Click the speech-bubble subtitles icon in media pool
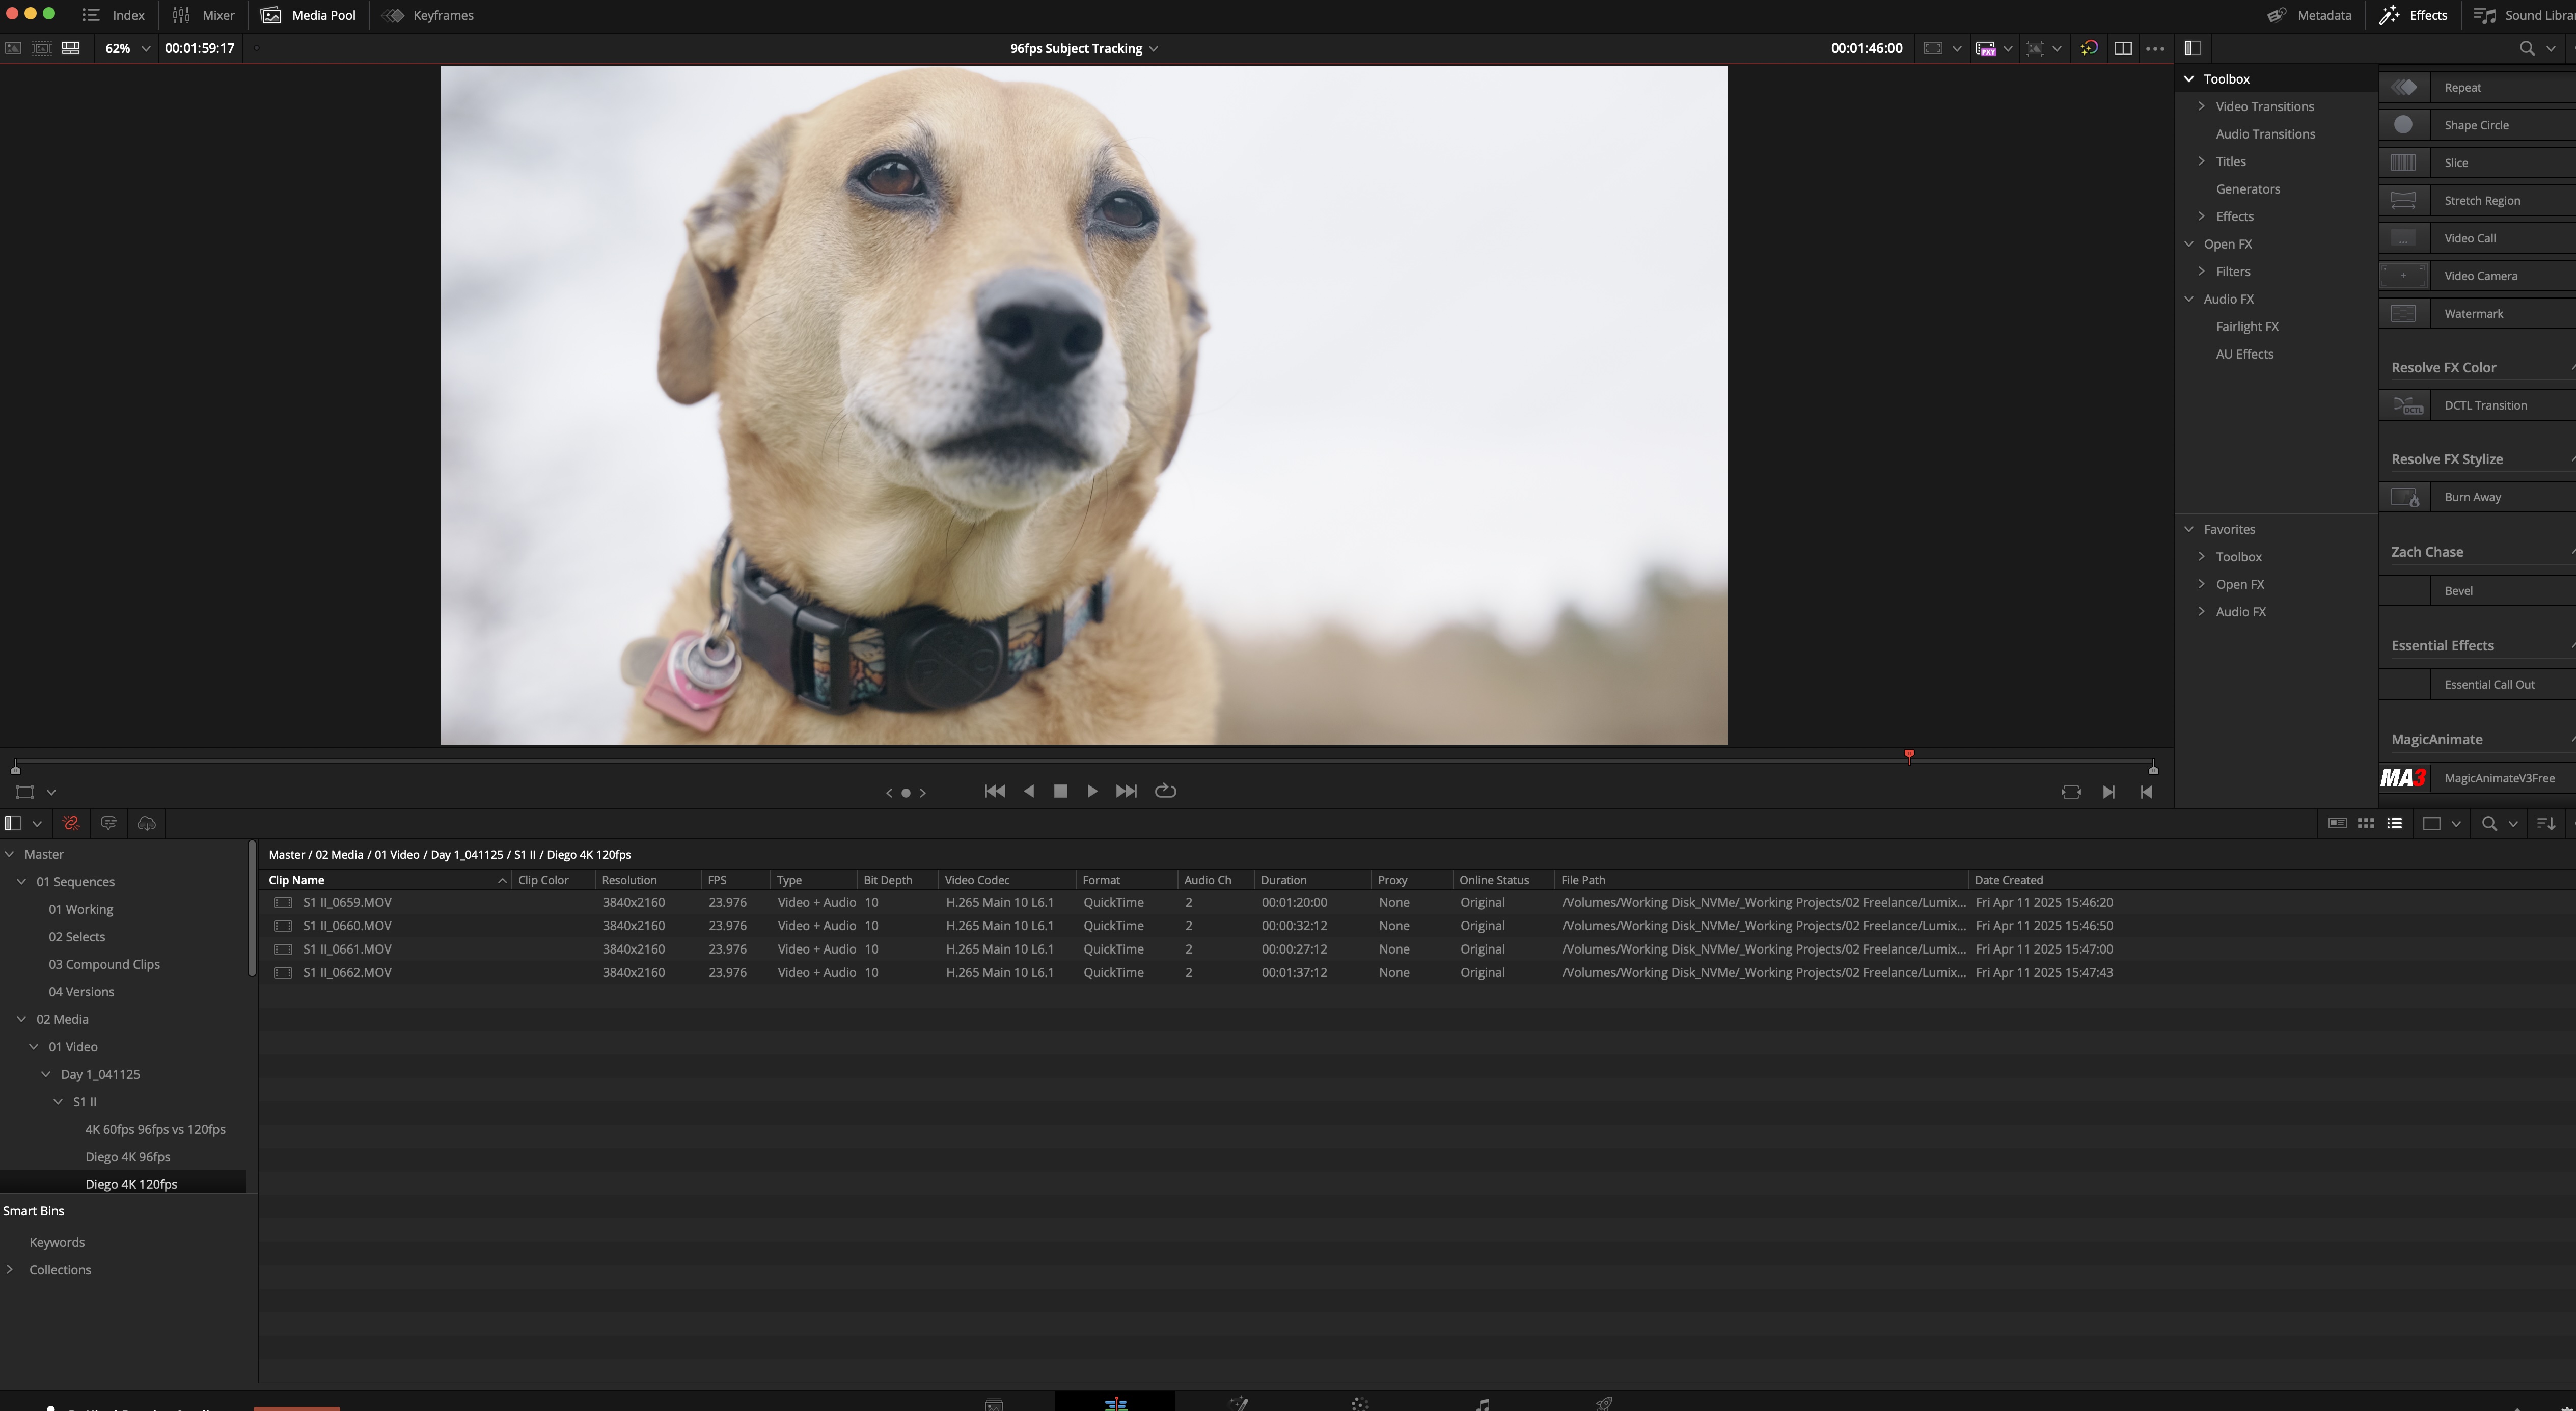The image size is (2576, 1411). (109, 823)
